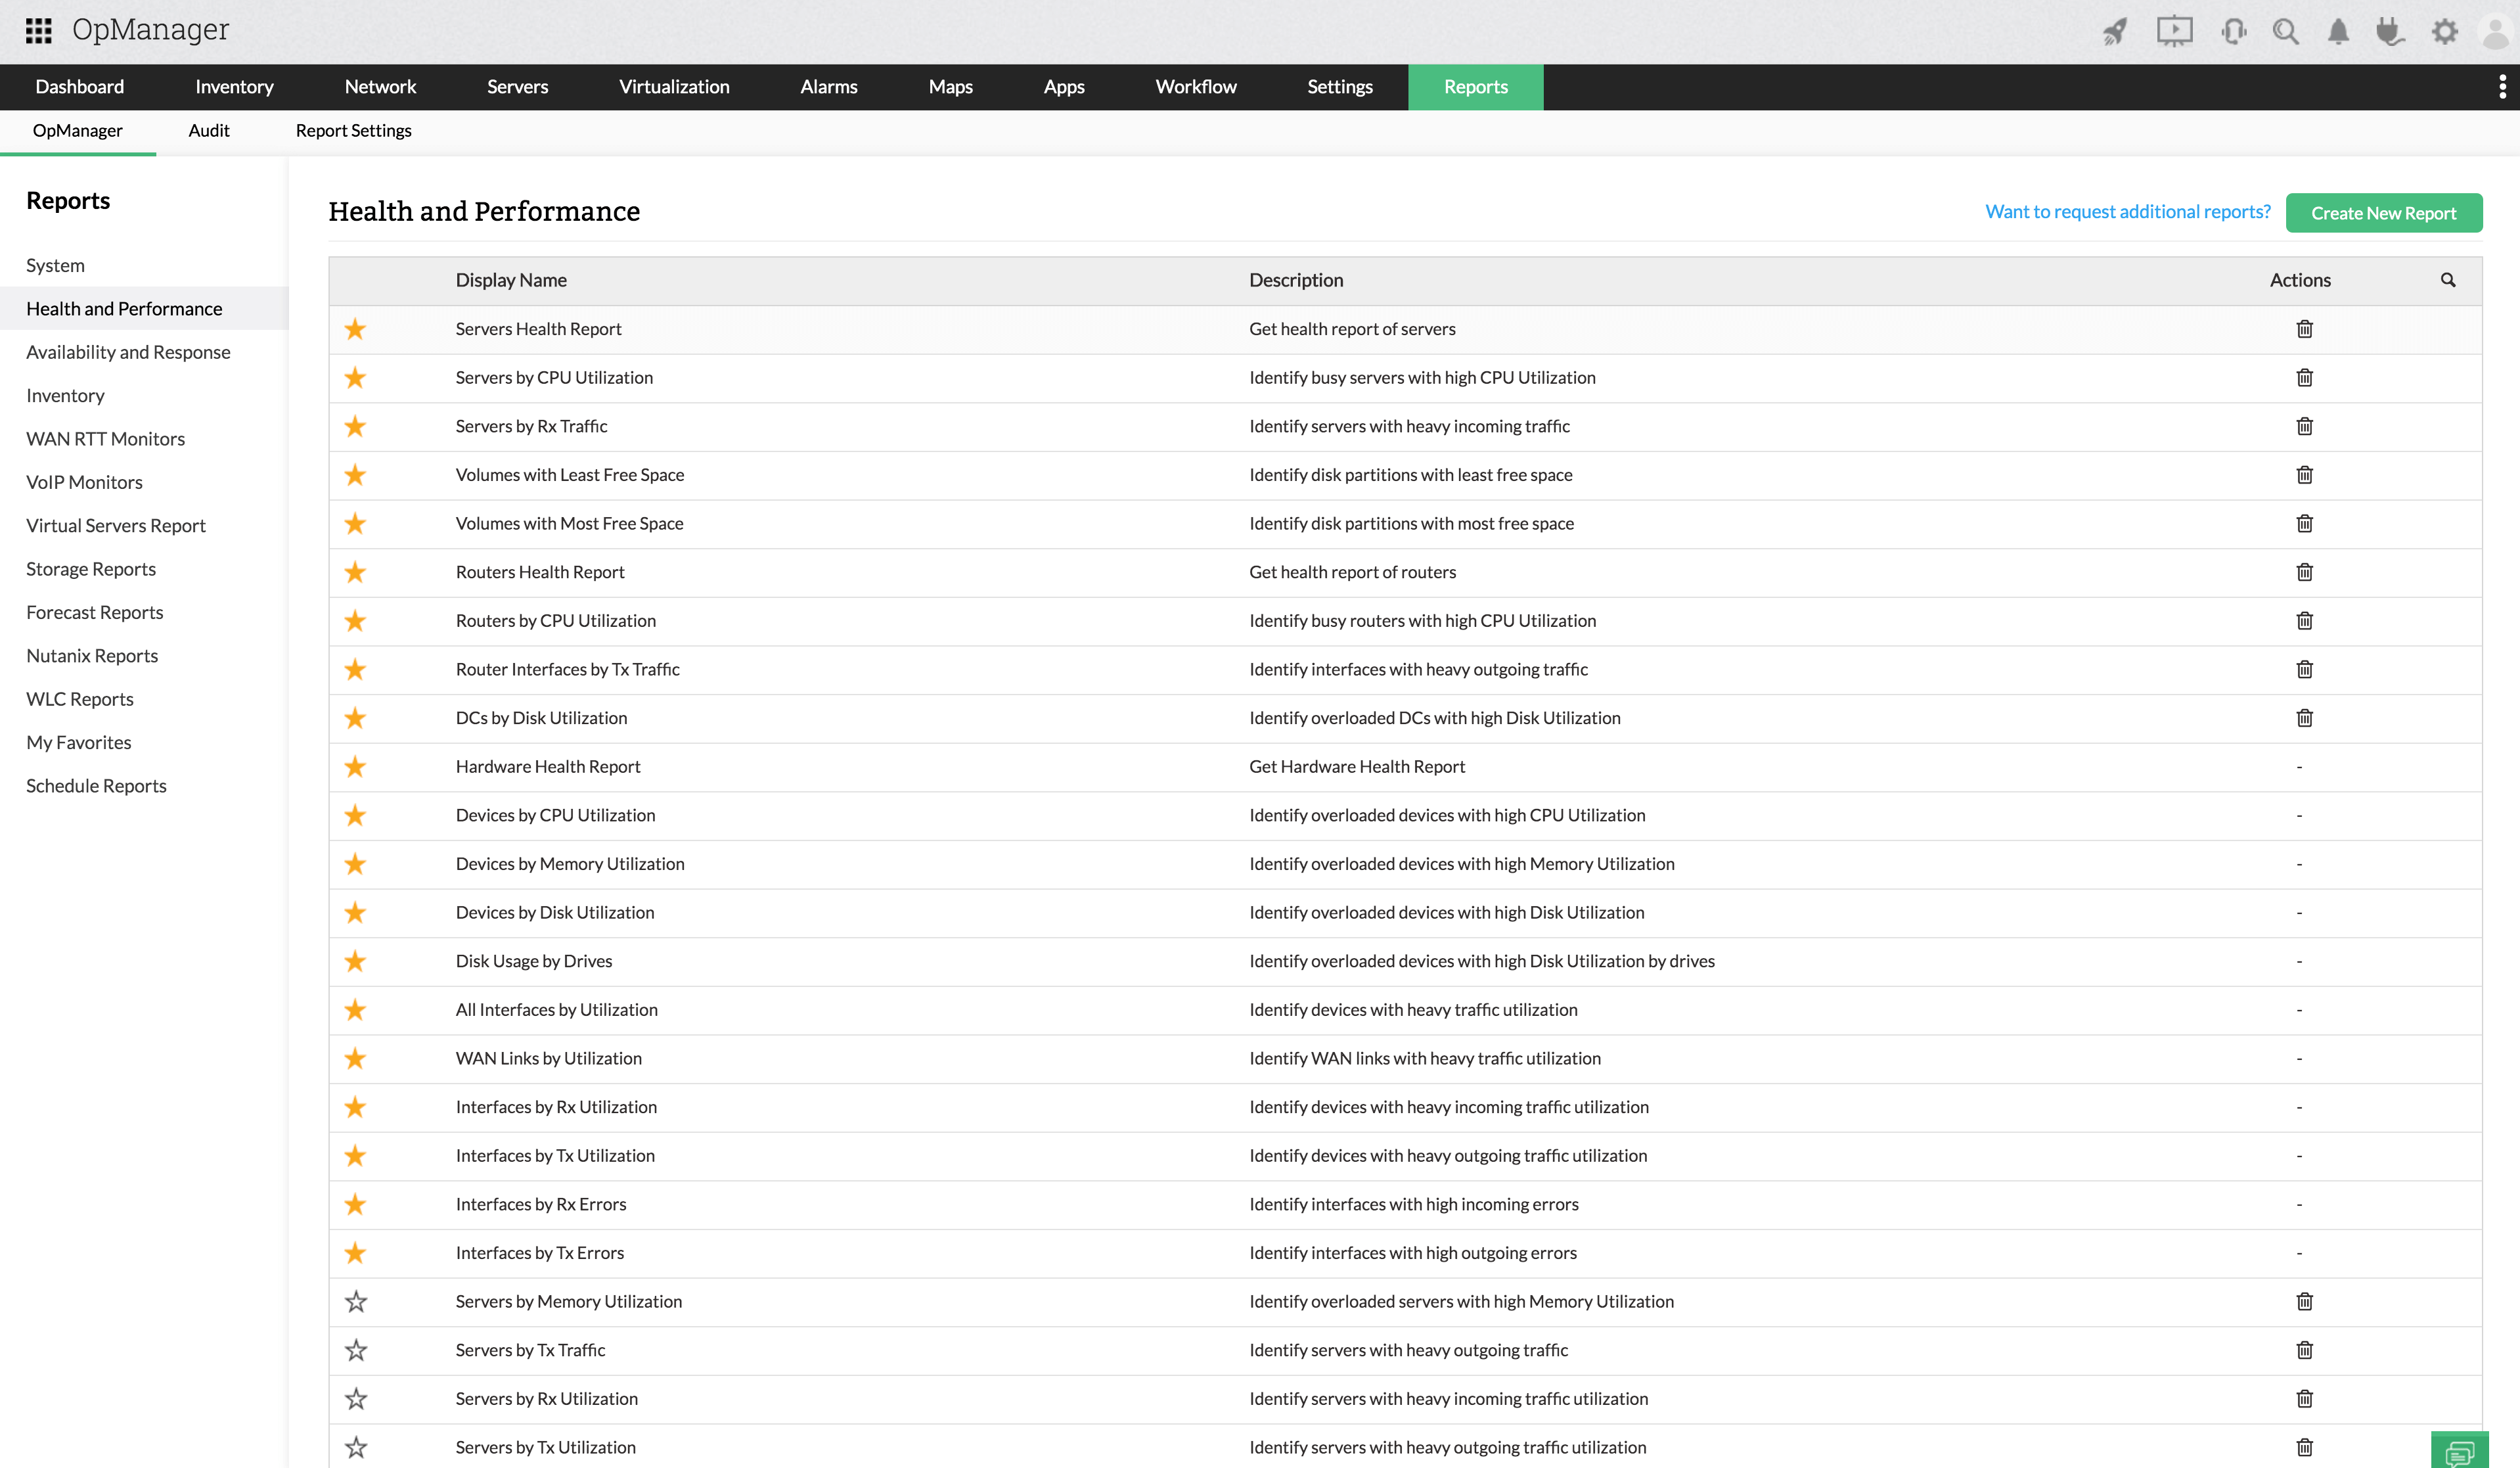Select the Audit tab in Reports
Viewport: 2520px width, 1468px height.
point(210,129)
